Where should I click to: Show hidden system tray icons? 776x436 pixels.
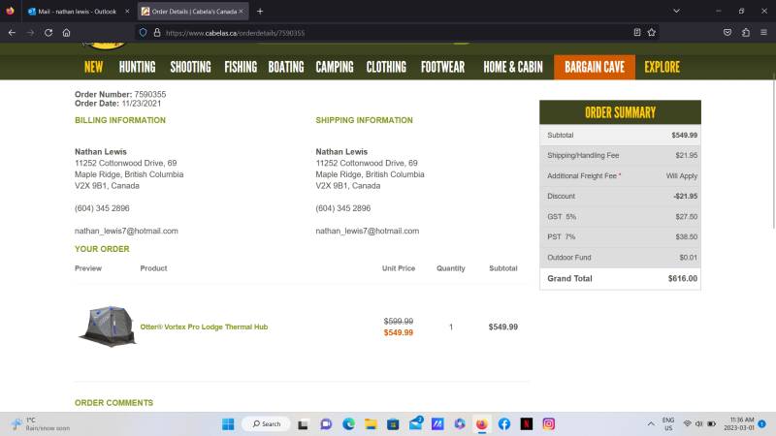click(651, 424)
